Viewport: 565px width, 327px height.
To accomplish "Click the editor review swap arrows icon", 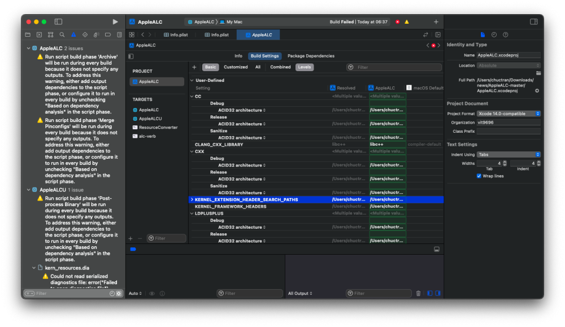I will 425,35.
